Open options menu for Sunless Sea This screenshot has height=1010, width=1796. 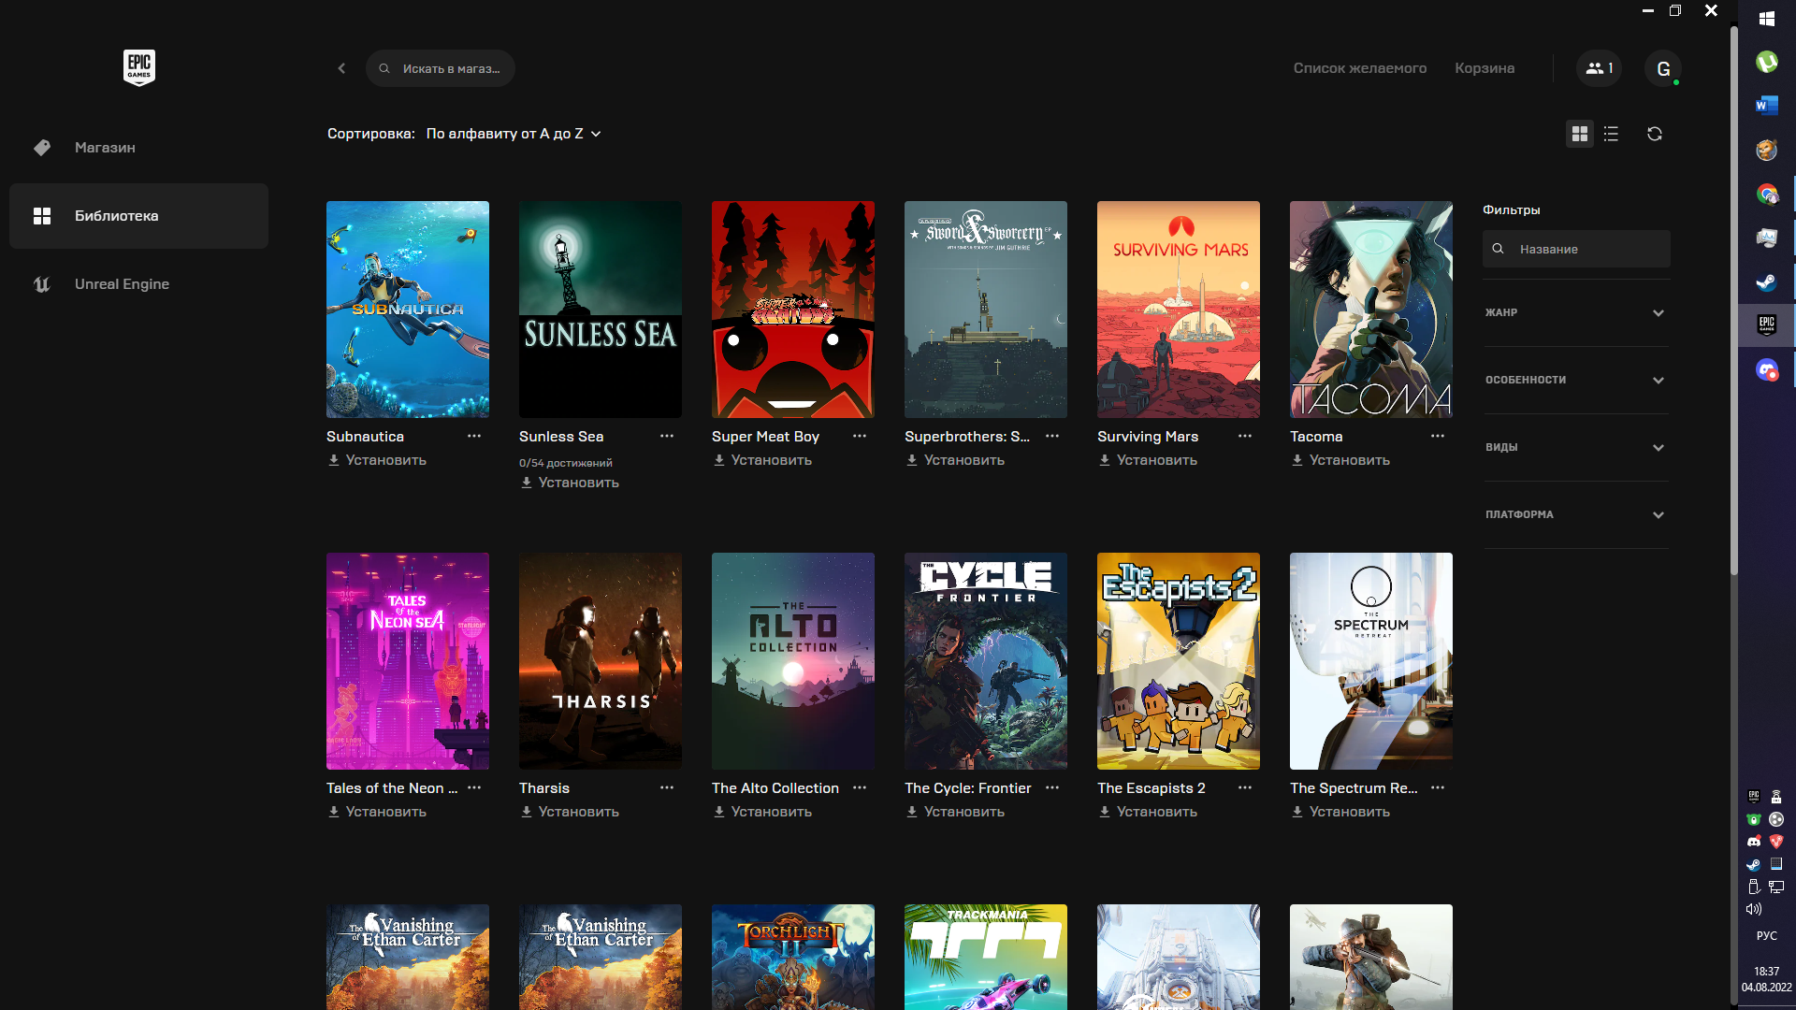667,437
